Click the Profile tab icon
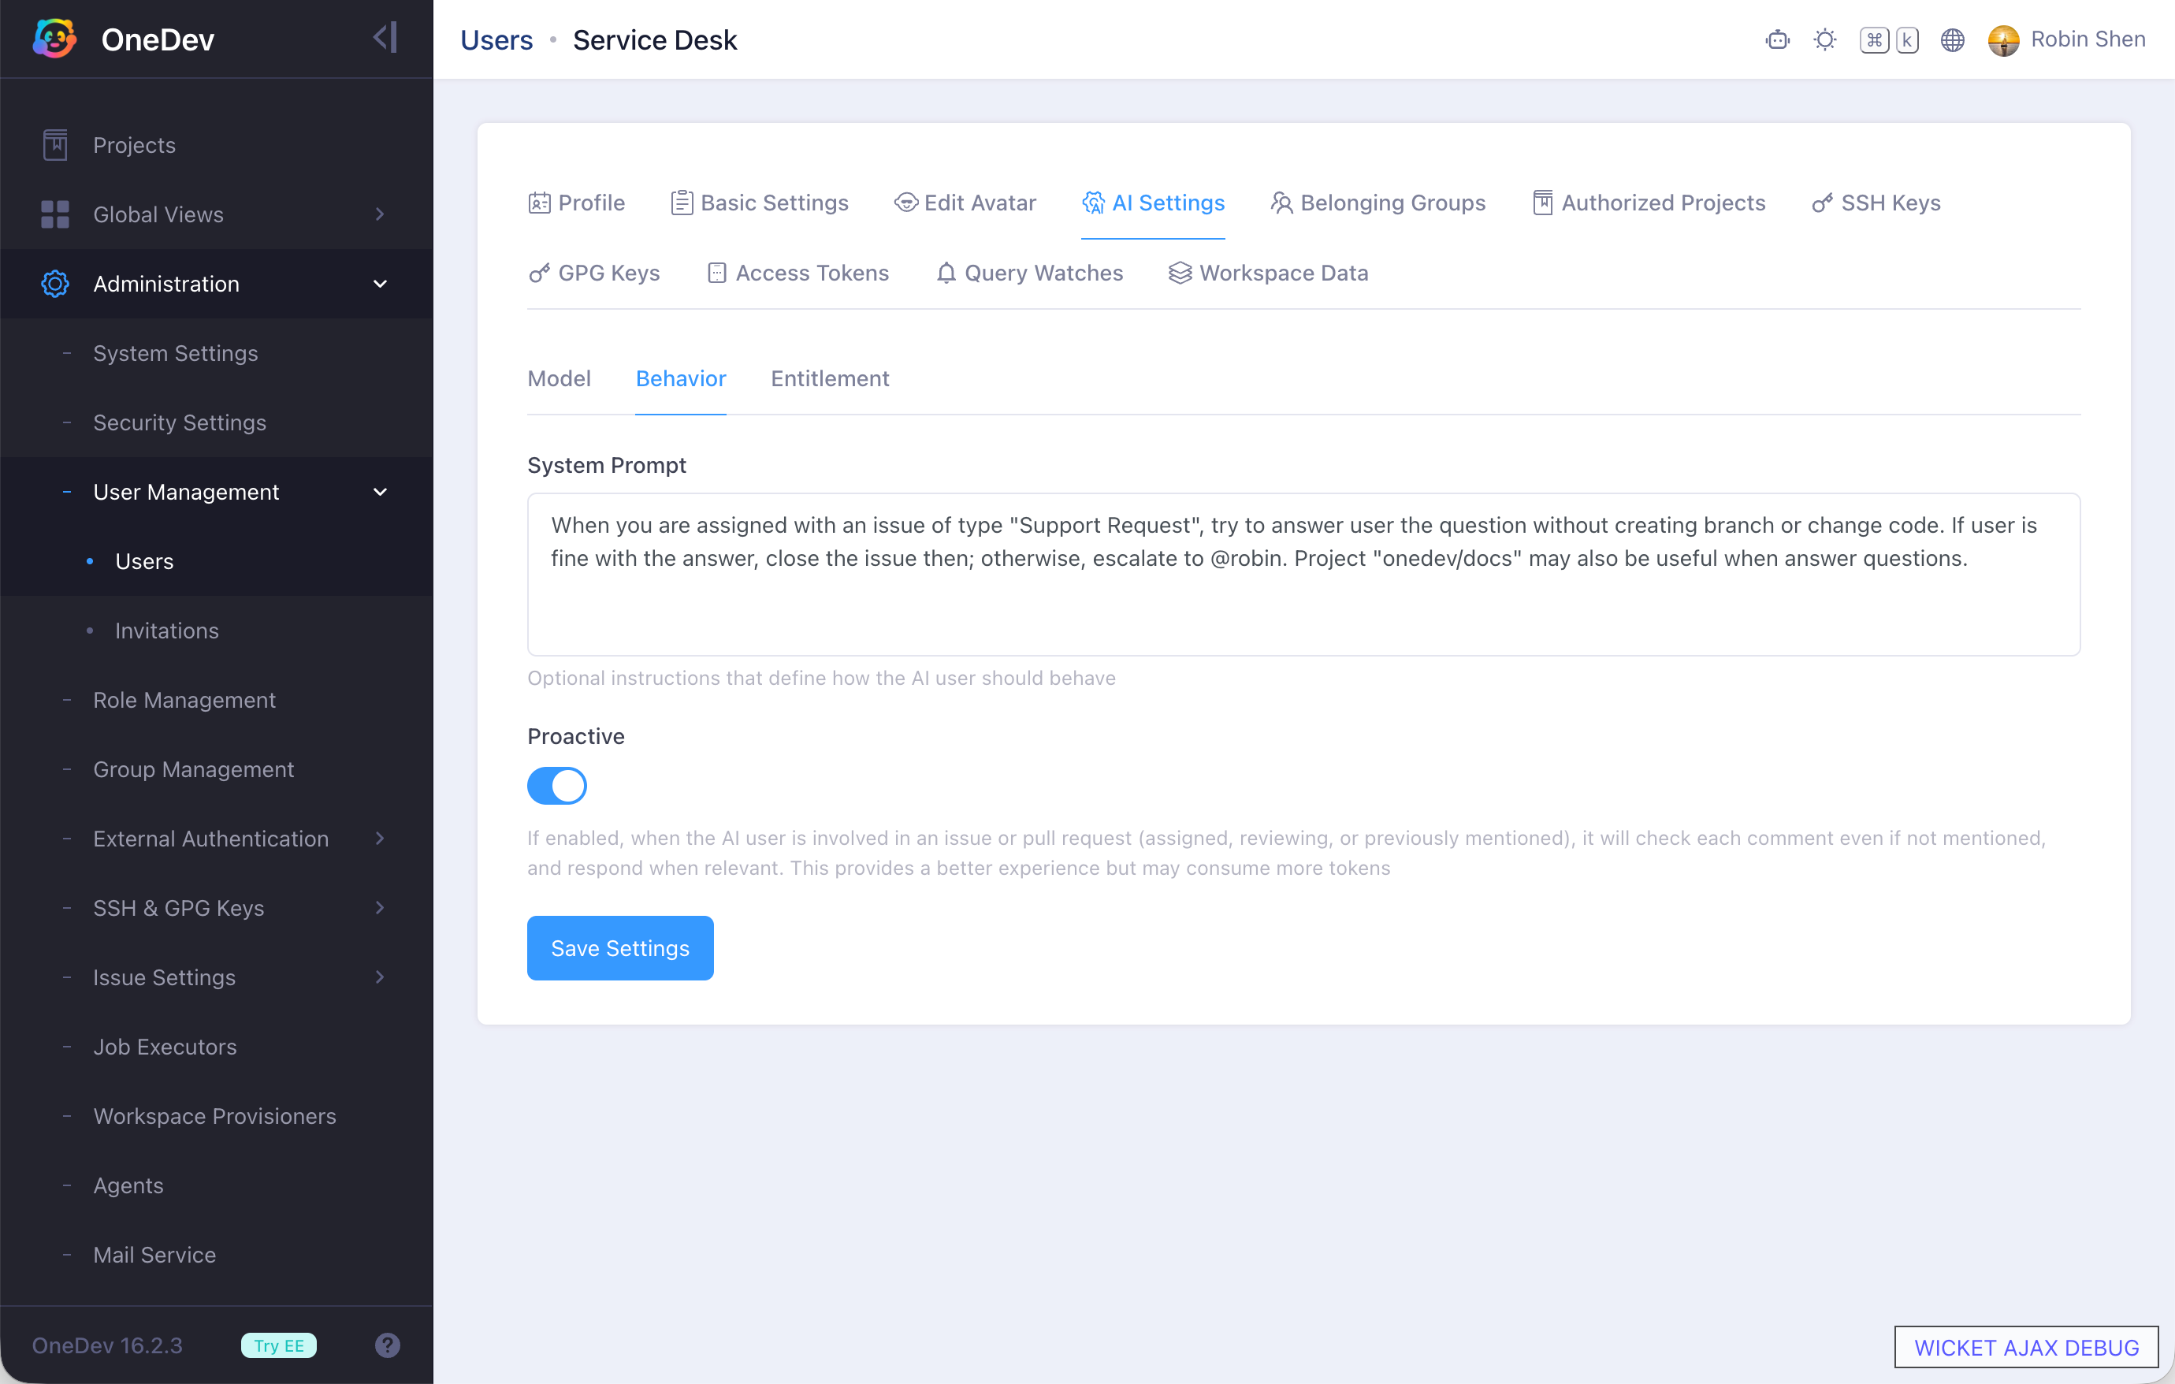This screenshot has height=1384, width=2175. [x=539, y=203]
